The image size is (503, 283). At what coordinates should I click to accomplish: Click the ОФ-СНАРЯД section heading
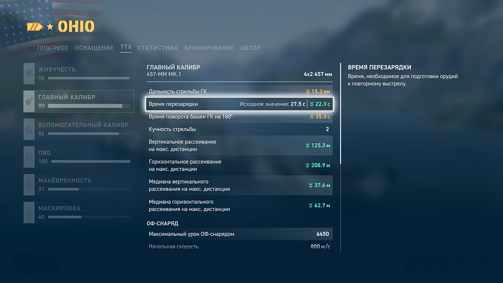pyautogui.click(x=163, y=223)
